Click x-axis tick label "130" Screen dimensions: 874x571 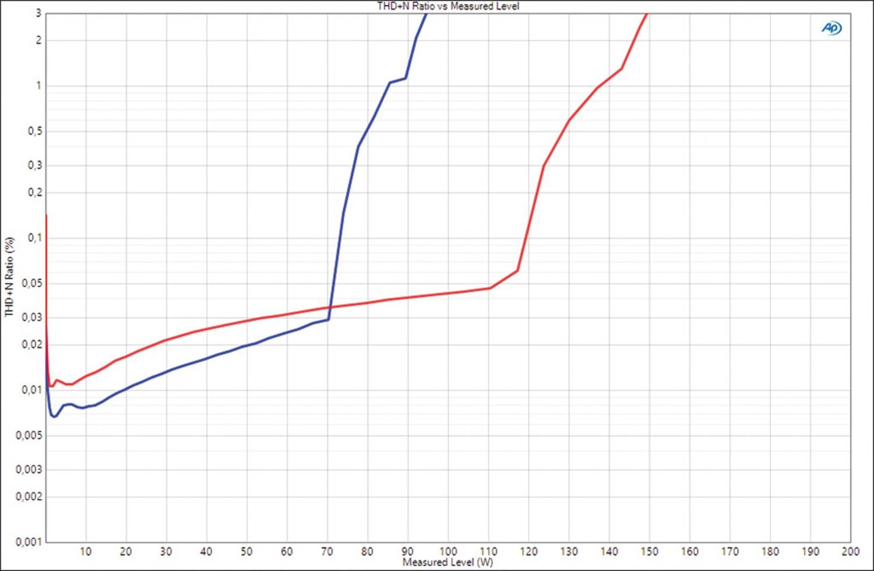coord(569,551)
